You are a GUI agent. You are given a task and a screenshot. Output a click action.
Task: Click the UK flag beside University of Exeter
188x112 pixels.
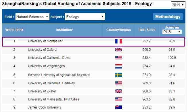(119, 91)
